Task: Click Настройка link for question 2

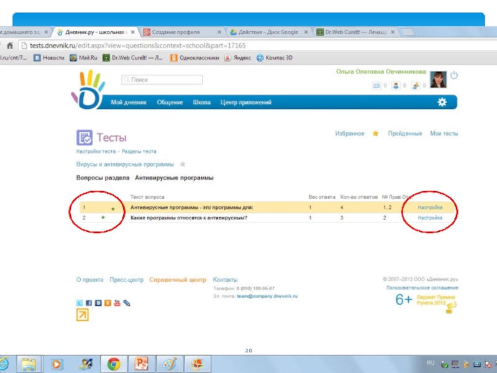Action: coord(430,218)
